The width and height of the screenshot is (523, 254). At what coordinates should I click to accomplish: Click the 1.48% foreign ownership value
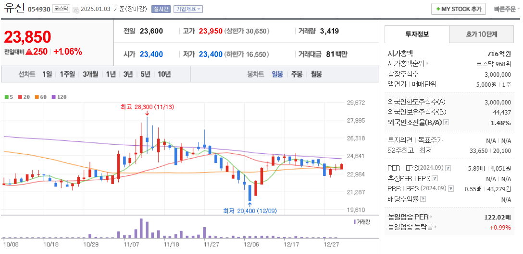click(501, 123)
